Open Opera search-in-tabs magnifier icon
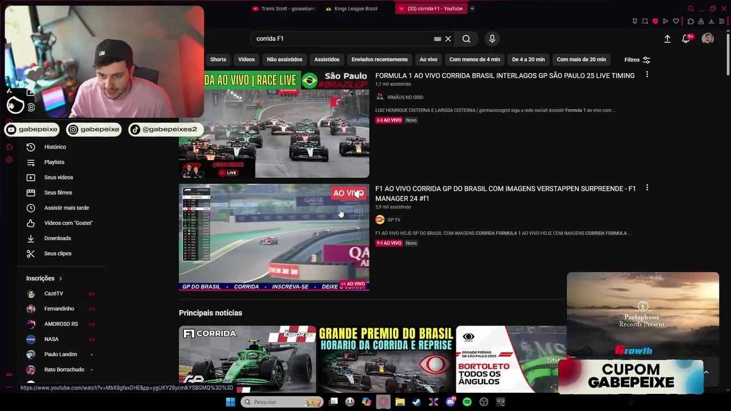This screenshot has width=731, height=411. (x=690, y=9)
